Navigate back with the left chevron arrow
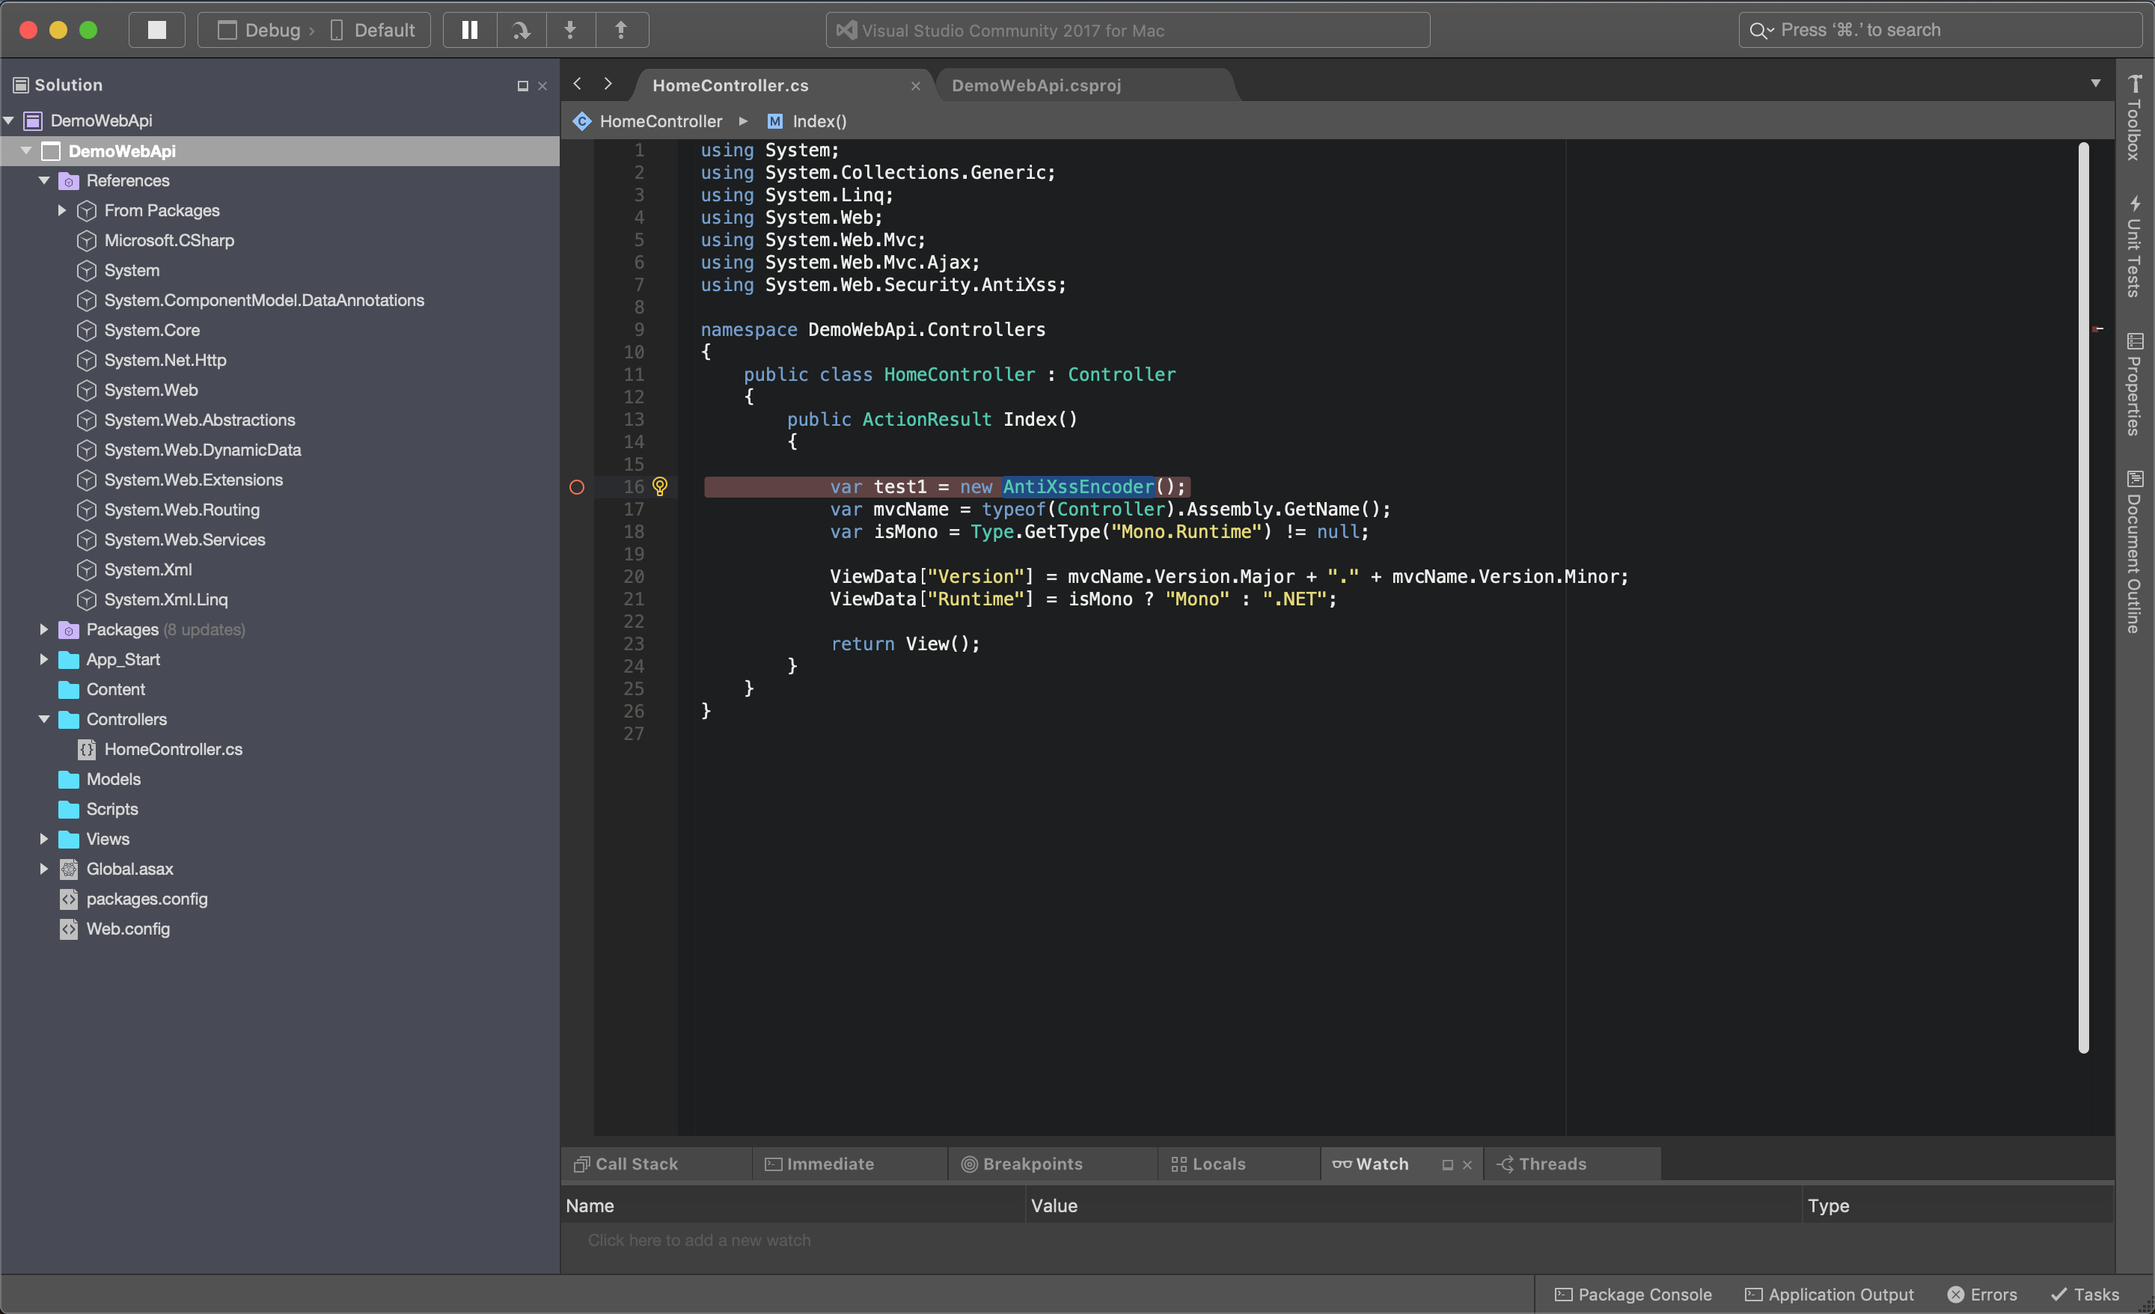2155x1314 pixels. click(577, 84)
